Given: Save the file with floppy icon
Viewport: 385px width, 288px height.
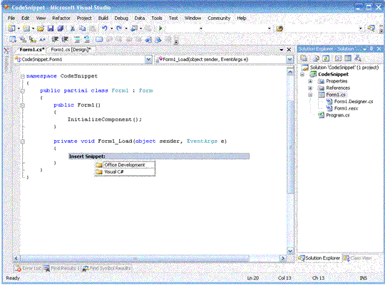Looking at the screenshot, I should (x=51, y=28).
